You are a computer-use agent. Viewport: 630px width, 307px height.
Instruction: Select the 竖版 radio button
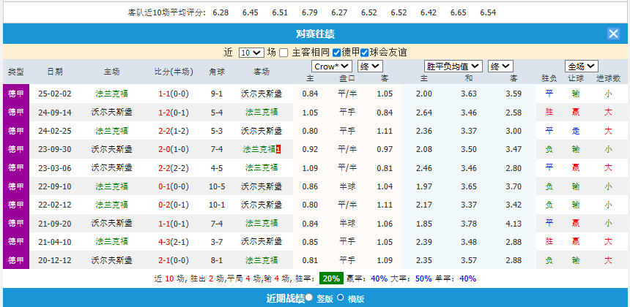point(308,297)
